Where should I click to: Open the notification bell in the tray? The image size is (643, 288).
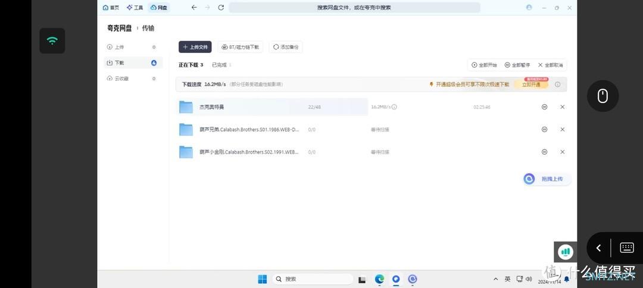(x=567, y=279)
